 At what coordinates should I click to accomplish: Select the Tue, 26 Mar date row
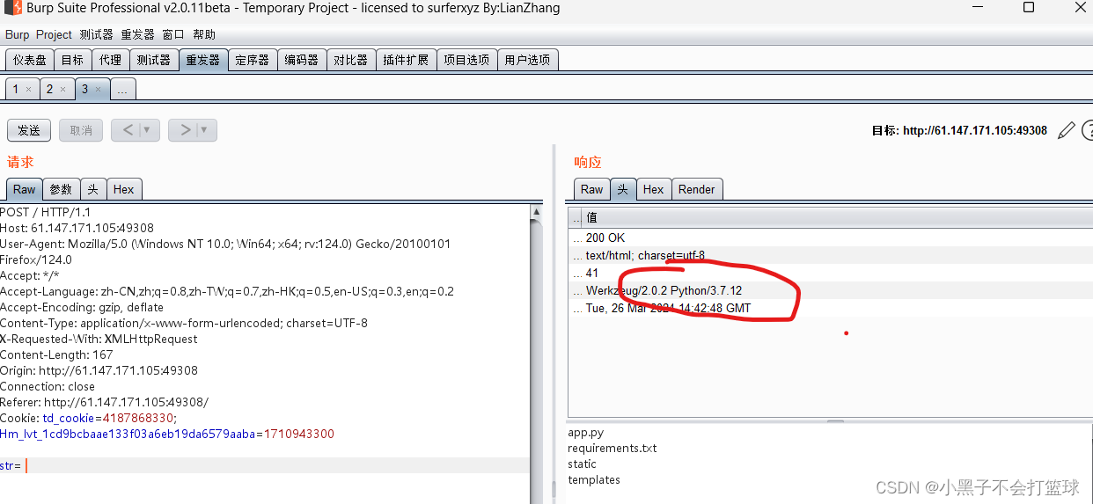(830, 308)
